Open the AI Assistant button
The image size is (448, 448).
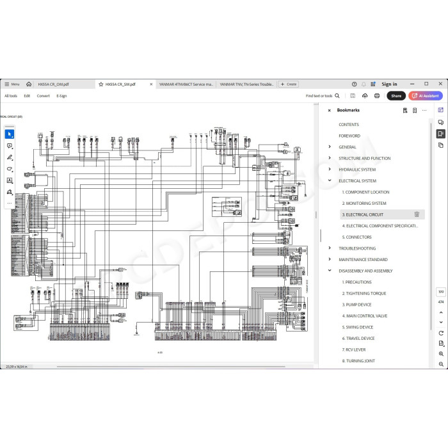[x=426, y=96]
